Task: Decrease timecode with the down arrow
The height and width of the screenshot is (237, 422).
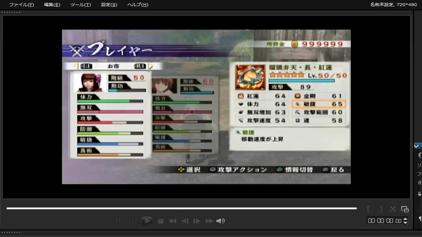Action: click(x=405, y=223)
